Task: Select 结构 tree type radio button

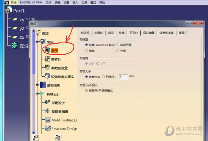Action: (87, 50)
